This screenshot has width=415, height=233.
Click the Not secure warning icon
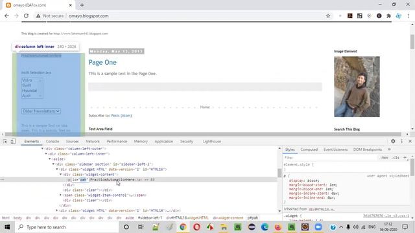(x=38, y=16)
